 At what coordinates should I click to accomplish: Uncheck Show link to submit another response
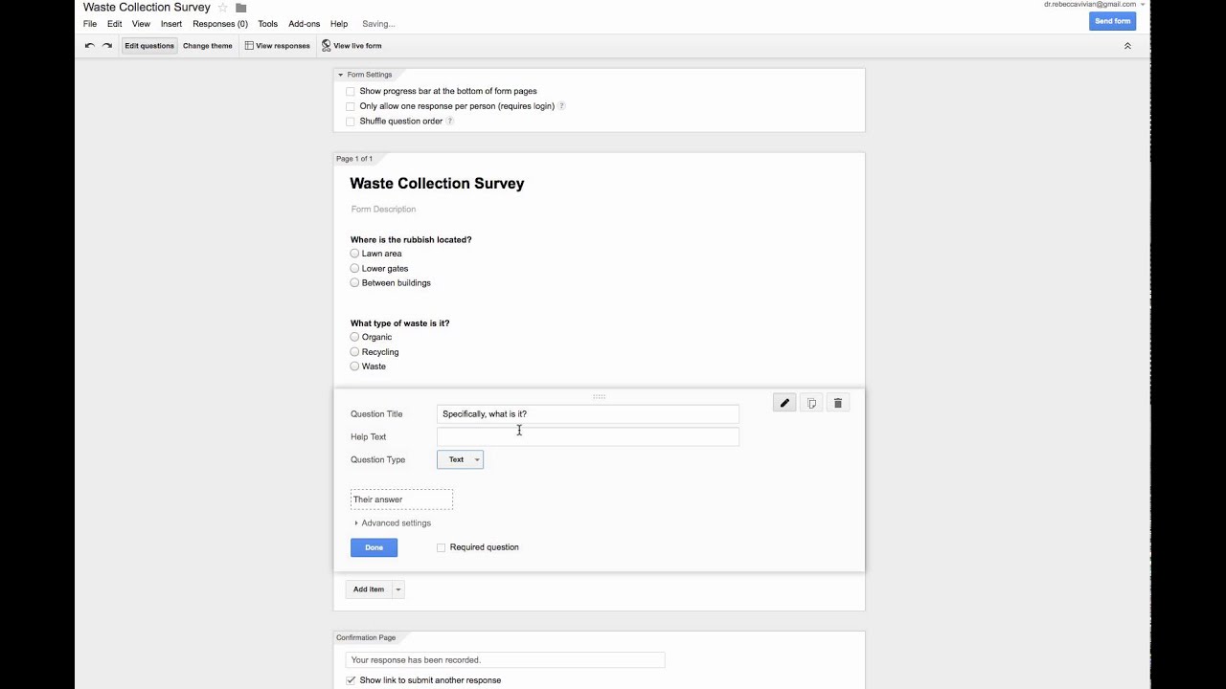tap(351, 680)
